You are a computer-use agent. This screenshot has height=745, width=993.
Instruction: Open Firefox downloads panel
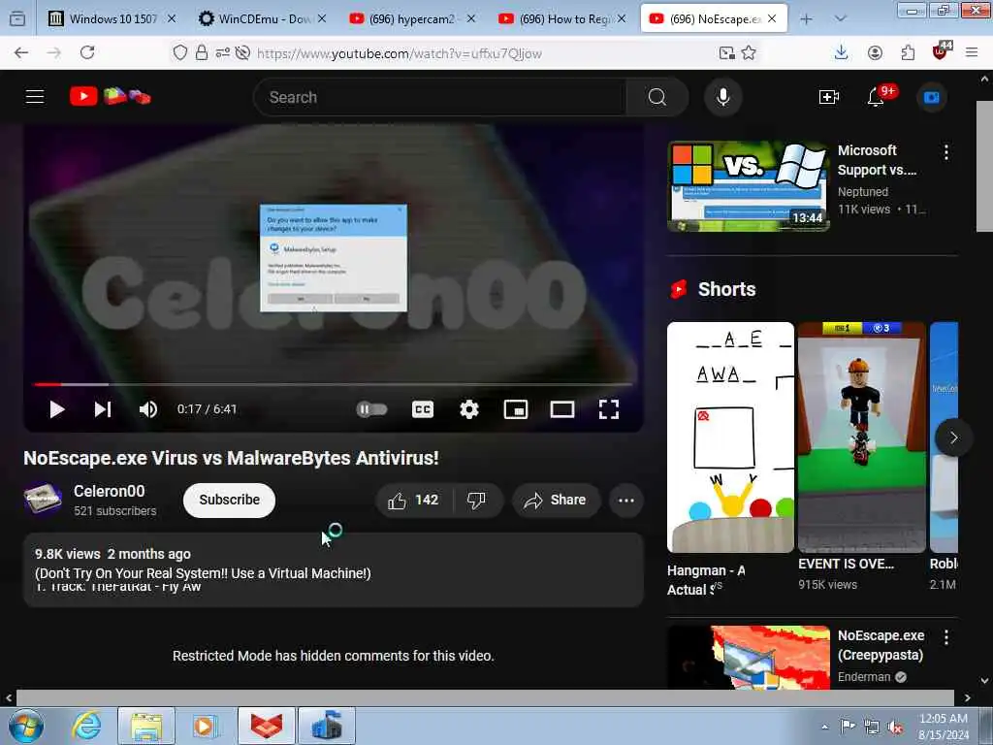(x=841, y=52)
